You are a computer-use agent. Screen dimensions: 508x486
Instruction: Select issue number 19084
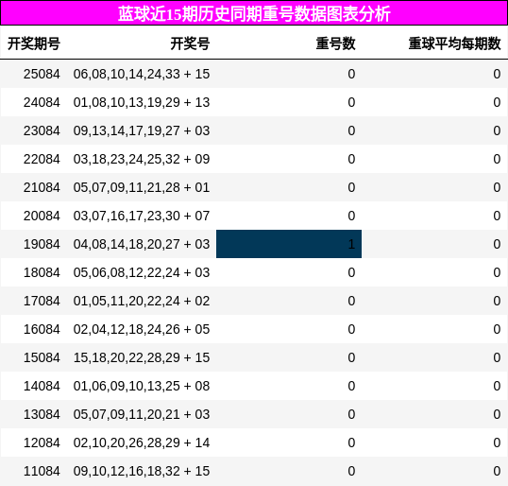[x=42, y=244]
